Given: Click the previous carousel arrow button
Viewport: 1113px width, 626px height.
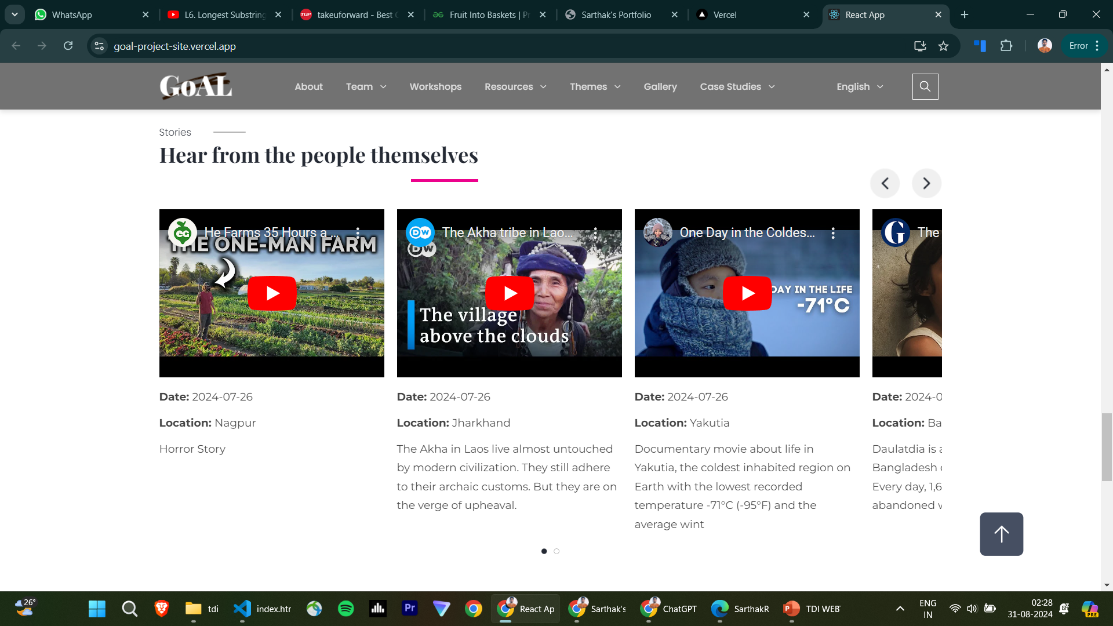Looking at the screenshot, I should (885, 184).
